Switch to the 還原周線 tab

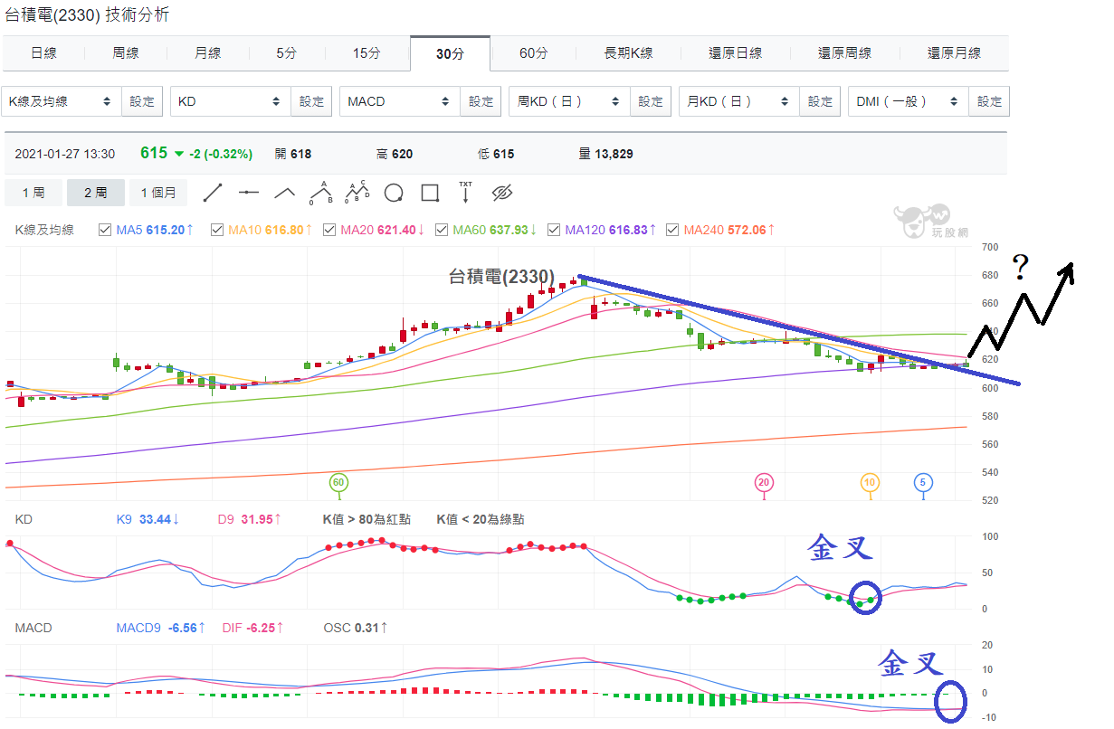click(x=844, y=53)
